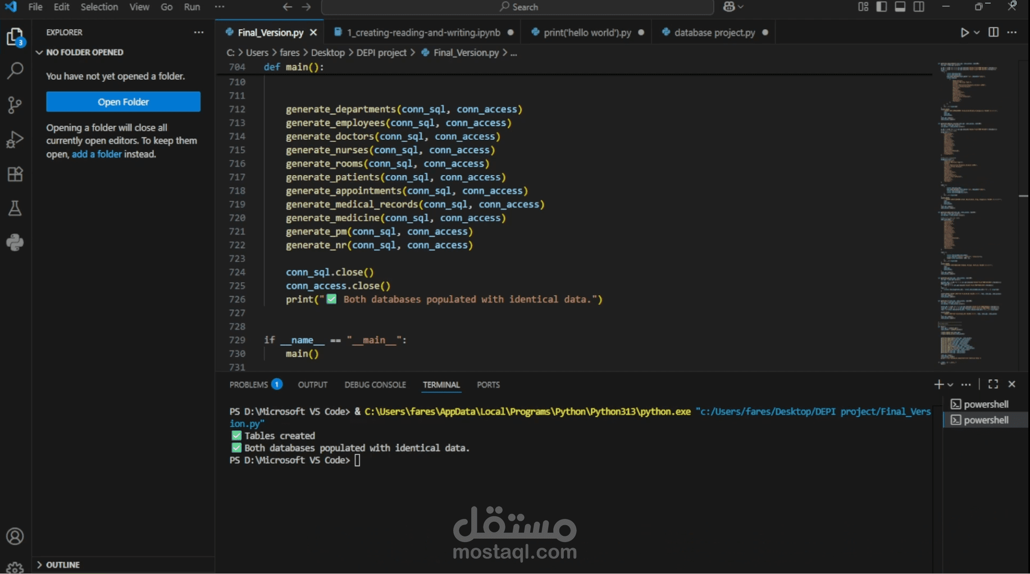Close the terminal panel
This screenshot has height=574, width=1030.
[1012, 384]
